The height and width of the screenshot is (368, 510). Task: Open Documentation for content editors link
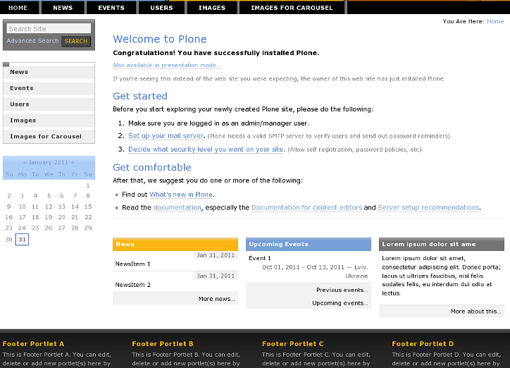click(x=306, y=207)
